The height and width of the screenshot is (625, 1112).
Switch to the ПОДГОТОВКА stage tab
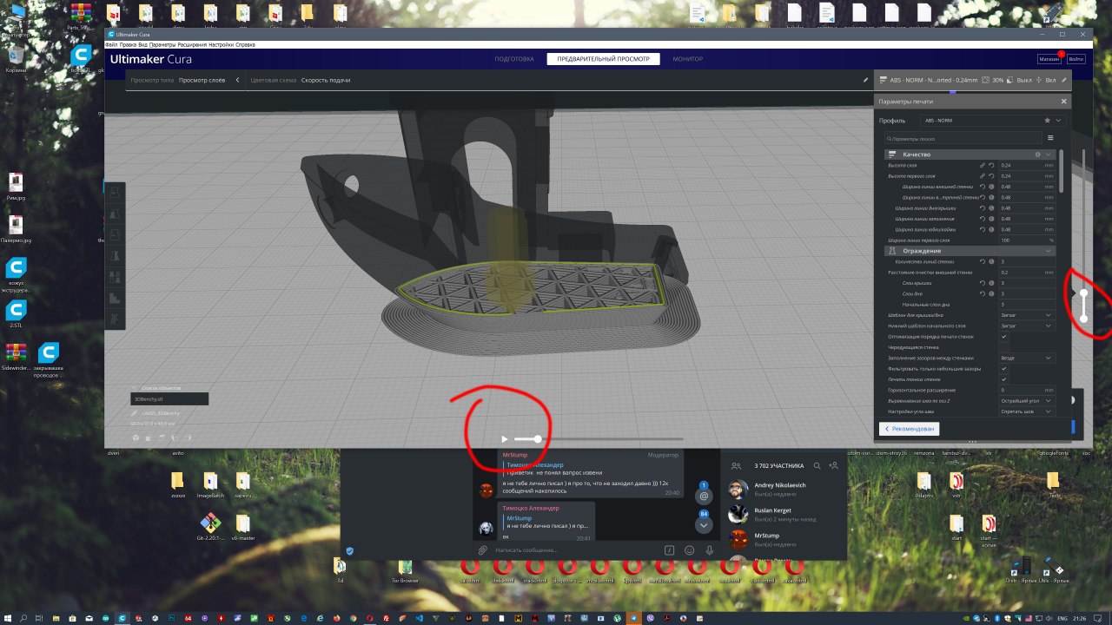(514, 59)
